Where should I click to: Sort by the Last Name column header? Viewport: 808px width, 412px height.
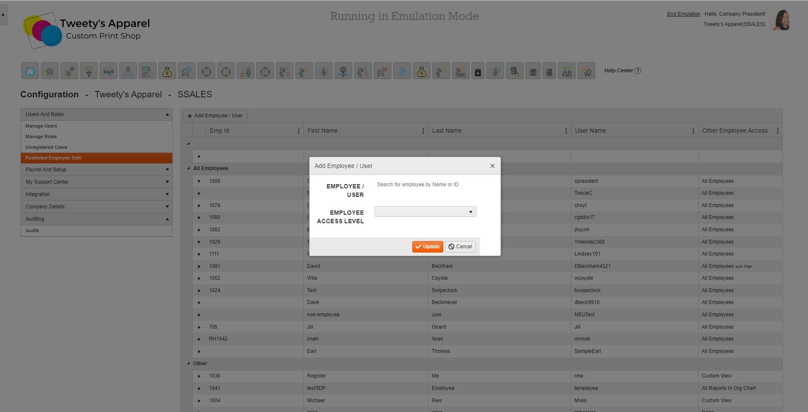coord(447,131)
